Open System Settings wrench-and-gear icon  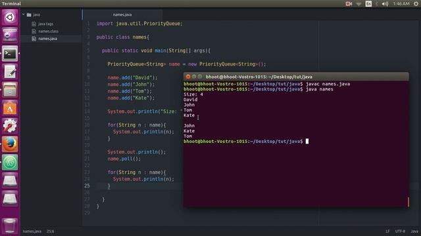point(10,126)
